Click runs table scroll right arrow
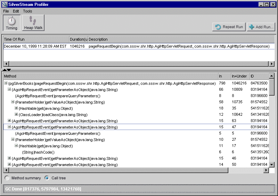The height and width of the screenshot is (196, 278). pyautogui.click(x=272, y=64)
